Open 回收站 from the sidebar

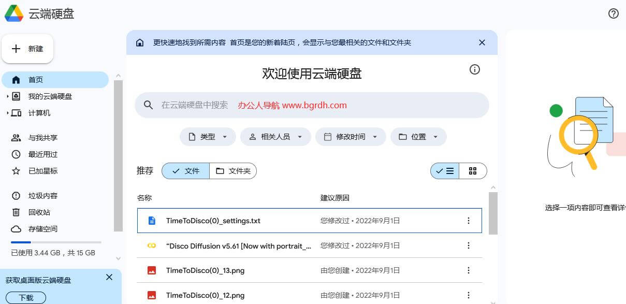[x=40, y=212]
